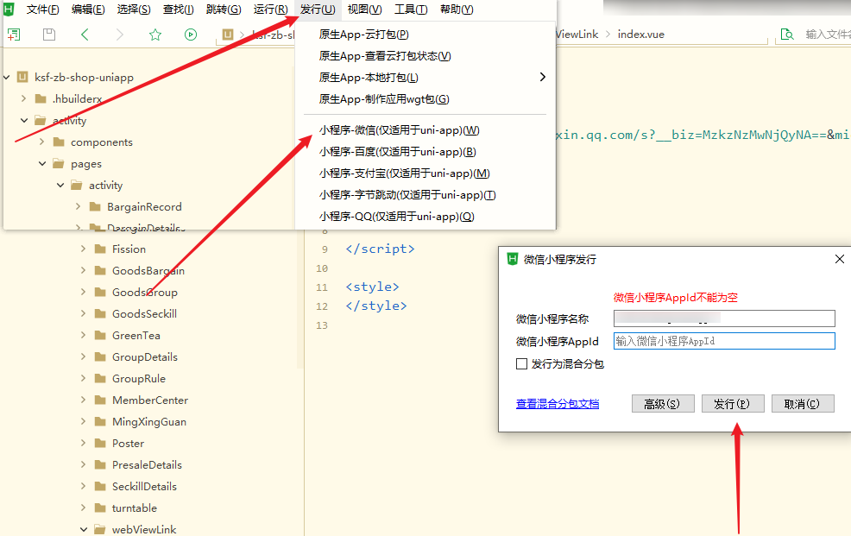This screenshot has height=536, width=851.
Task: Go forward with the right arrow icon
Action: coord(120,35)
